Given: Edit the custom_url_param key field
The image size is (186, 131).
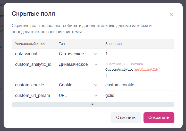Looking at the screenshot, I should coord(33,96).
